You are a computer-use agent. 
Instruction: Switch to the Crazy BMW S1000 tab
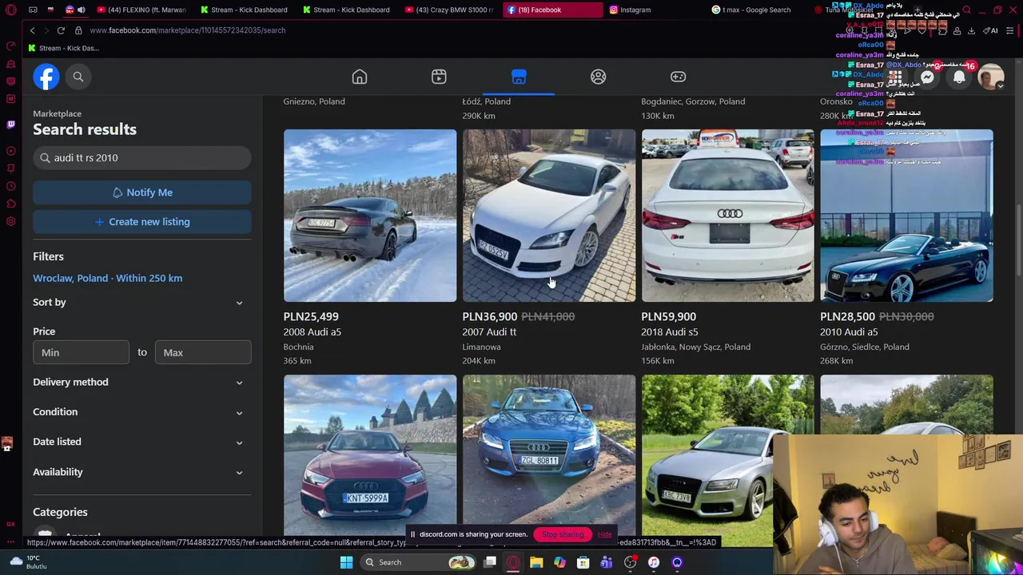tap(448, 10)
